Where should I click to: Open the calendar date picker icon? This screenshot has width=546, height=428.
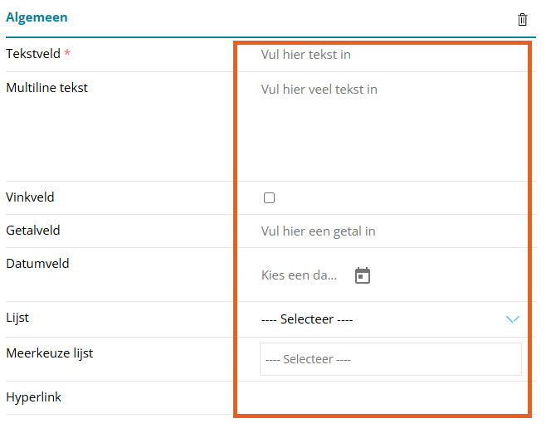click(362, 275)
